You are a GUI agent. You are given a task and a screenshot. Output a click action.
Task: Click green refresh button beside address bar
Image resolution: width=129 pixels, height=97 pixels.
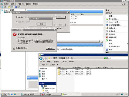coord(105,58)
